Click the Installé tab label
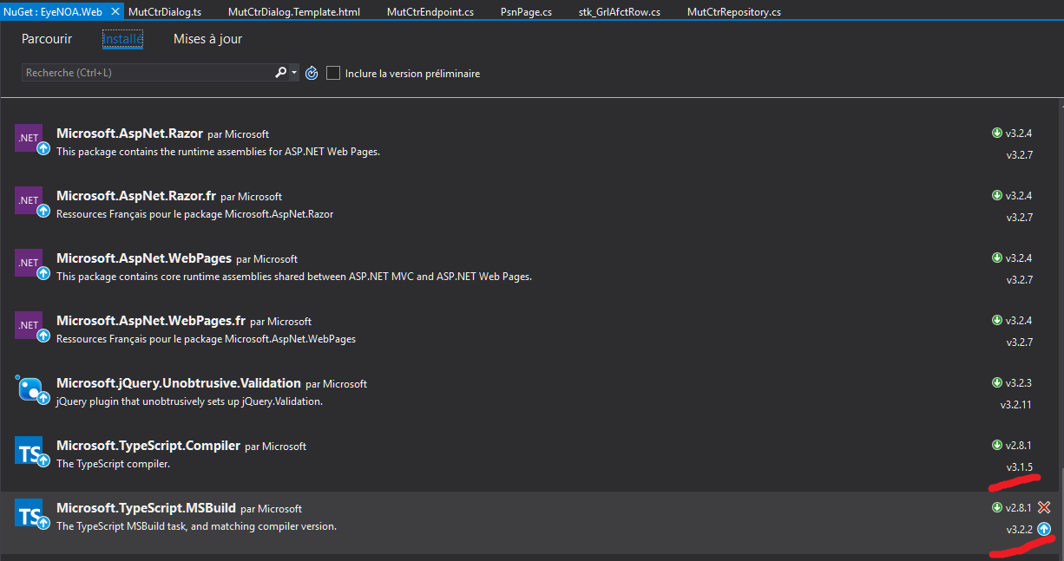The width and height of the screenshot is (1064, 561). pos(122,39)
